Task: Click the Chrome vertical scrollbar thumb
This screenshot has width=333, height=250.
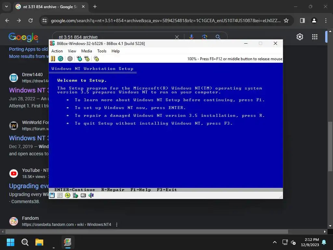Action: (330, 146)
